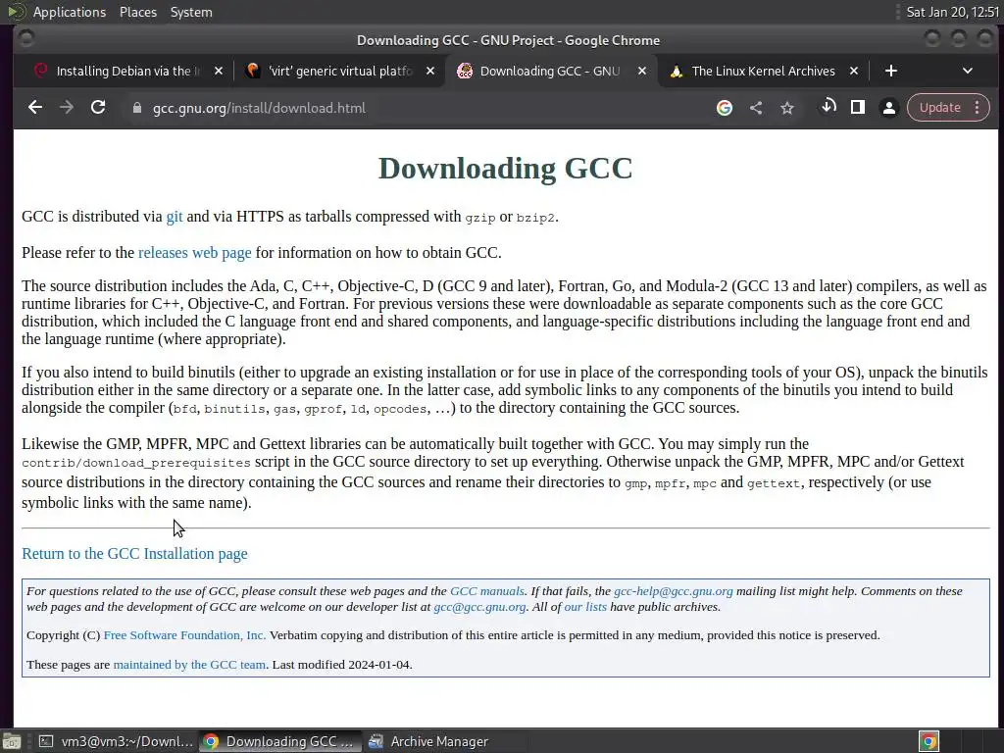This screenshot has height=753, width=1004.
Task: Open Google icon in address bar
Action: click(x=725, y=108)
